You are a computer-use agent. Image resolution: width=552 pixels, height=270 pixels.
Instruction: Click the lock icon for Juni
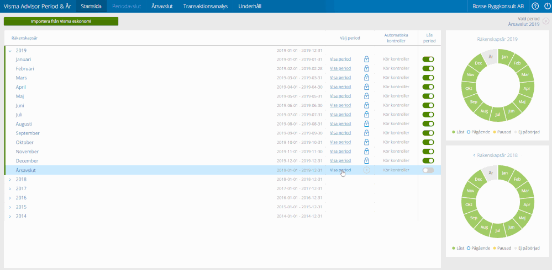click(366, 105)
